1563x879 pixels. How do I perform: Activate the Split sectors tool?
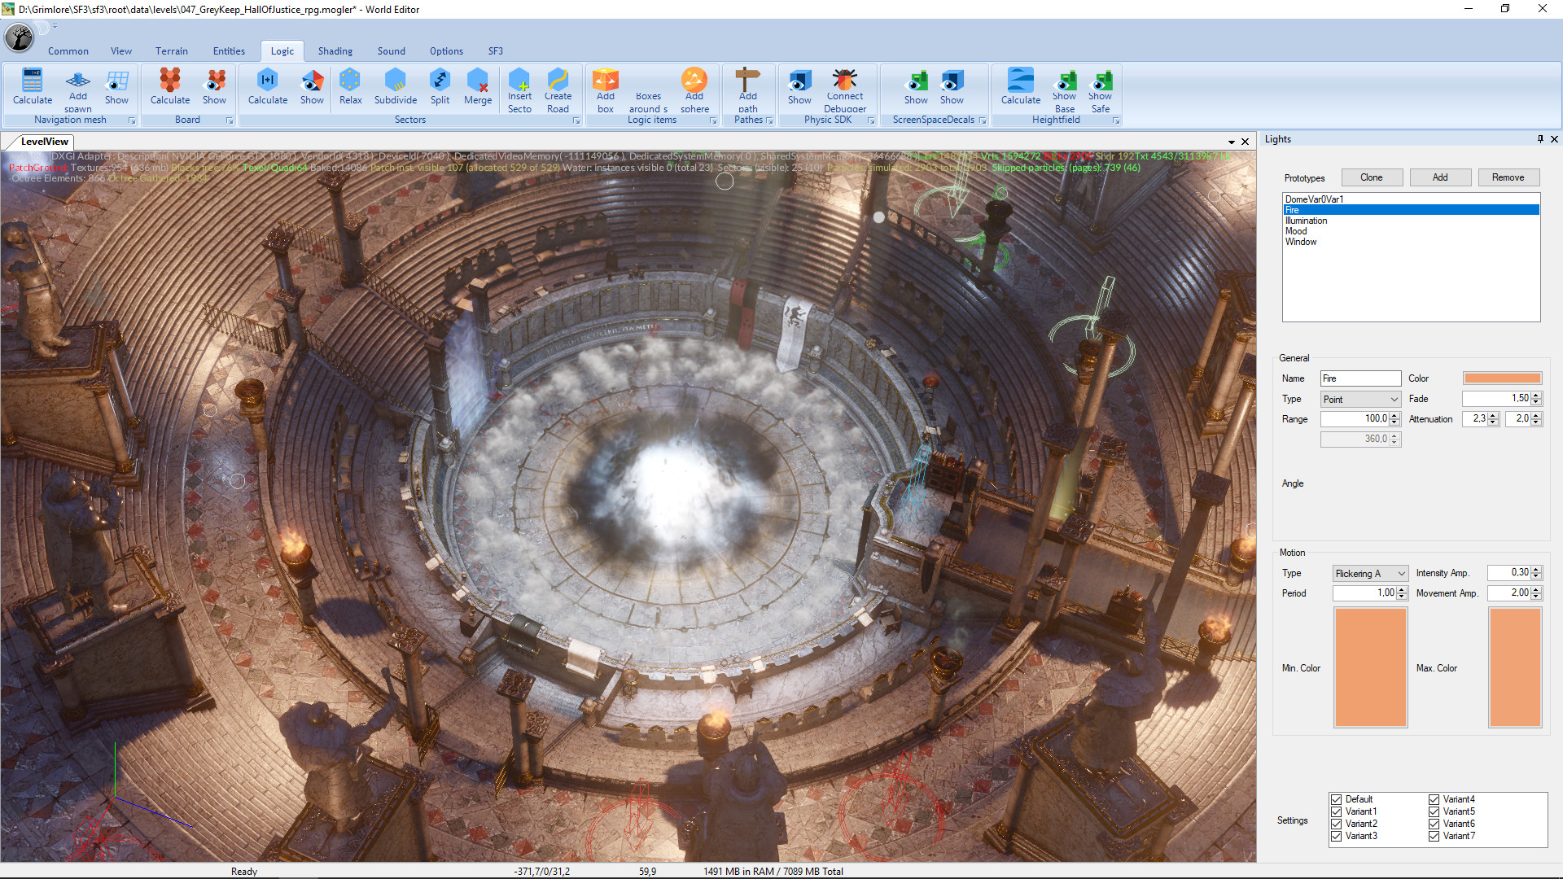440,87
